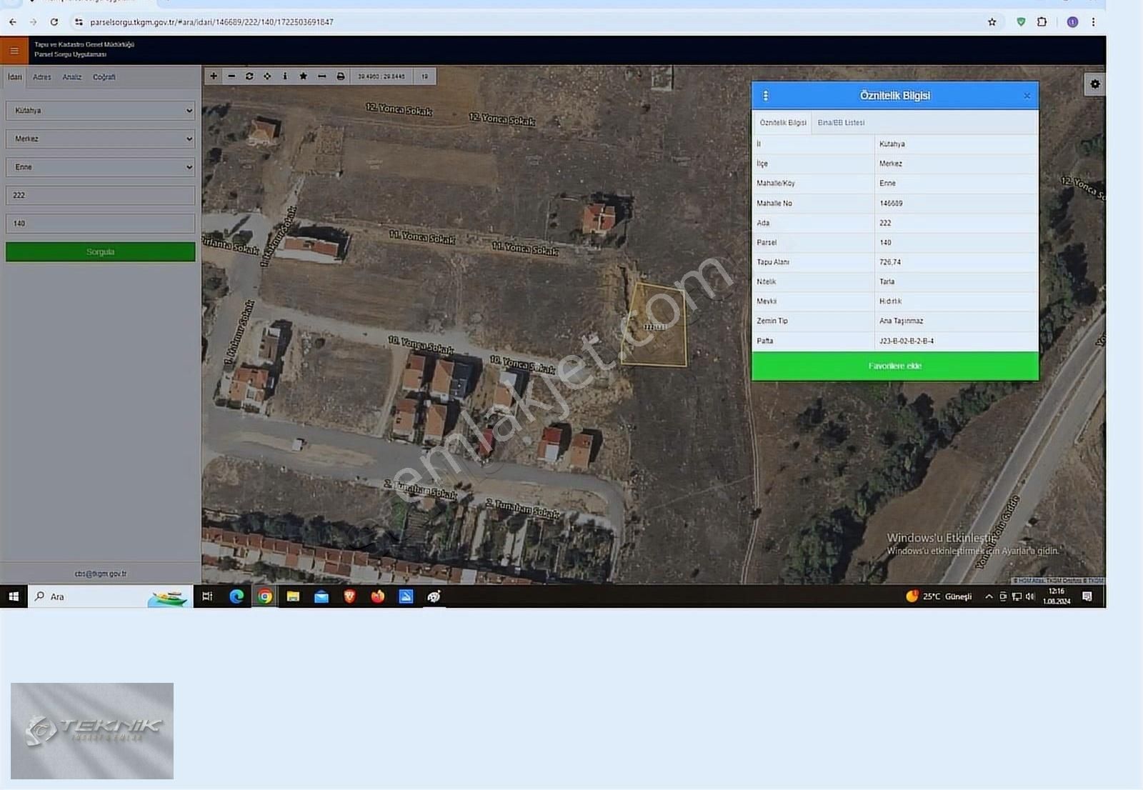Open the Kütahya province dropdown

[100, 111]
